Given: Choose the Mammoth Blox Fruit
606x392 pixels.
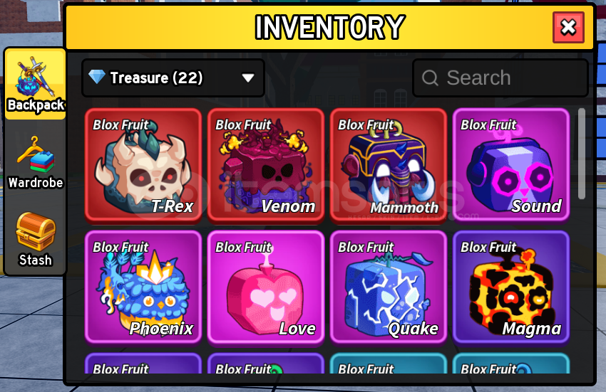Looking at the screenshot, I should [389, 166].
